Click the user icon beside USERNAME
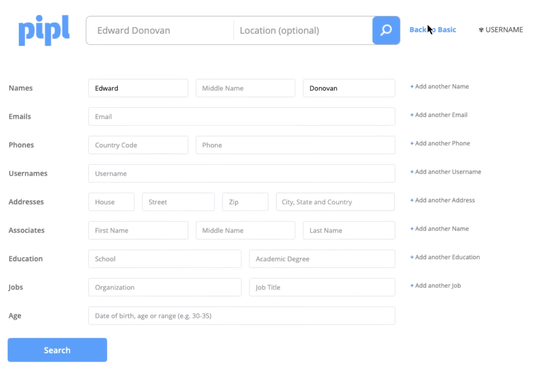 (x=481, y=29)
